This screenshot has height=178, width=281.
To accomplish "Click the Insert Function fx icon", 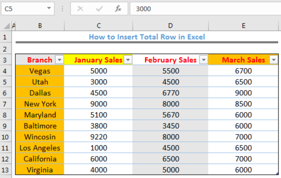I will (118, 9).
